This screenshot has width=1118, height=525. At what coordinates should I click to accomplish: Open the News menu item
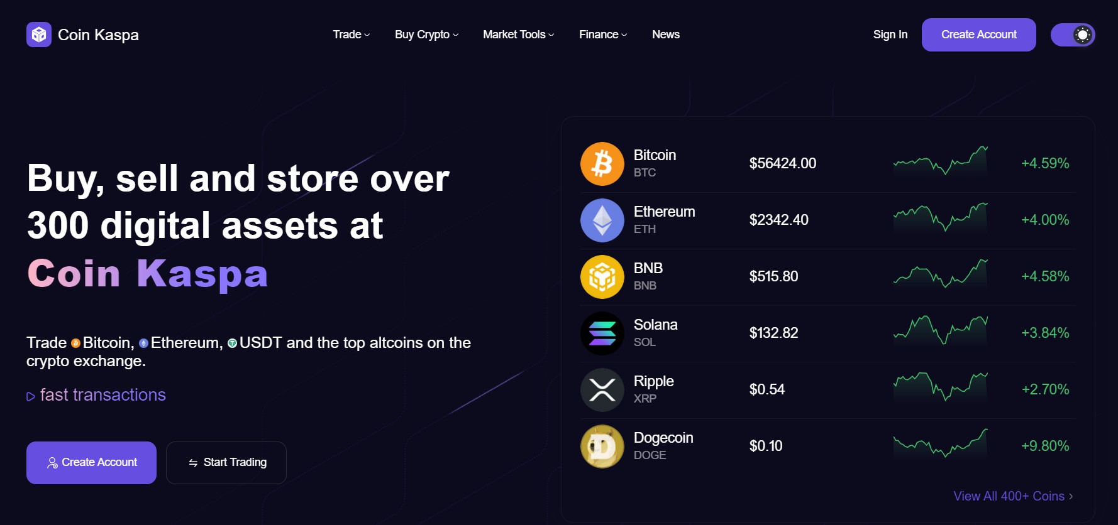666,35
